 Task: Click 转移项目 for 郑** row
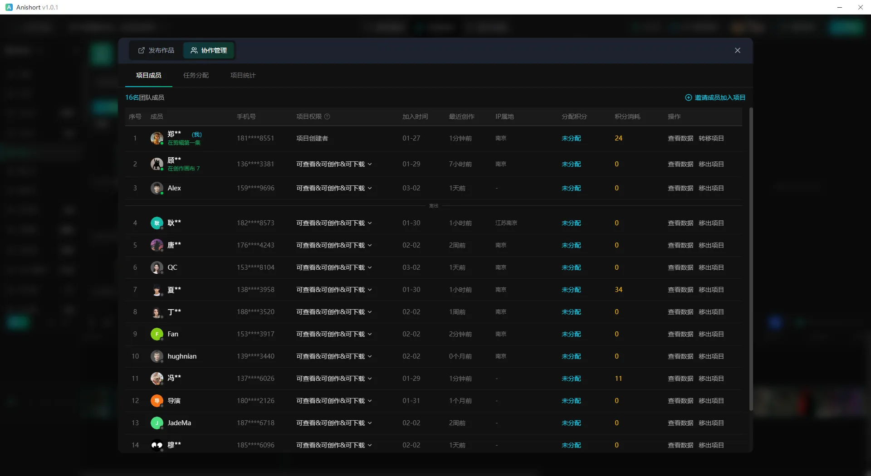pyautogui.click(x=711, y=138)
